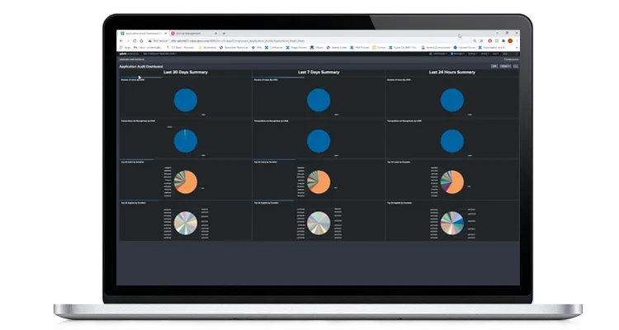The width and height of the screenshot is (619, 330).
Task: Click the address bar URL field
Action: point(316,40)
